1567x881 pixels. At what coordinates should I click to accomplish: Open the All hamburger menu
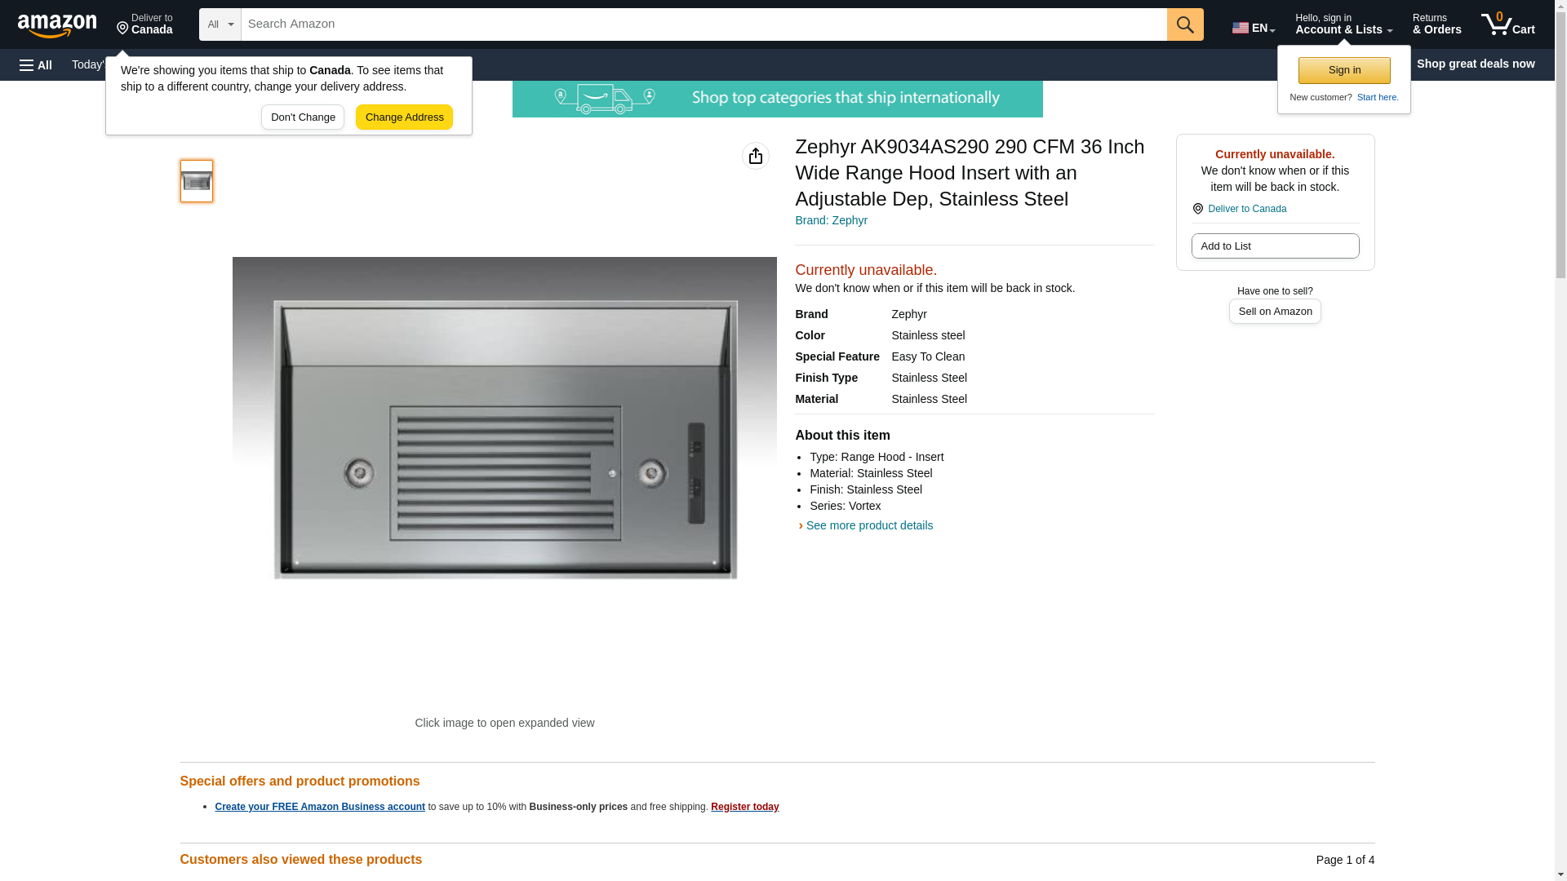click(x=36, y=64)
